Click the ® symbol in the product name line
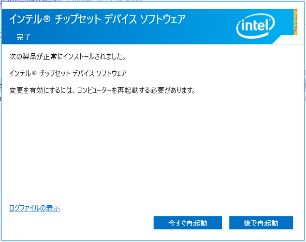306x242 pixels. (x=34, y=73)
